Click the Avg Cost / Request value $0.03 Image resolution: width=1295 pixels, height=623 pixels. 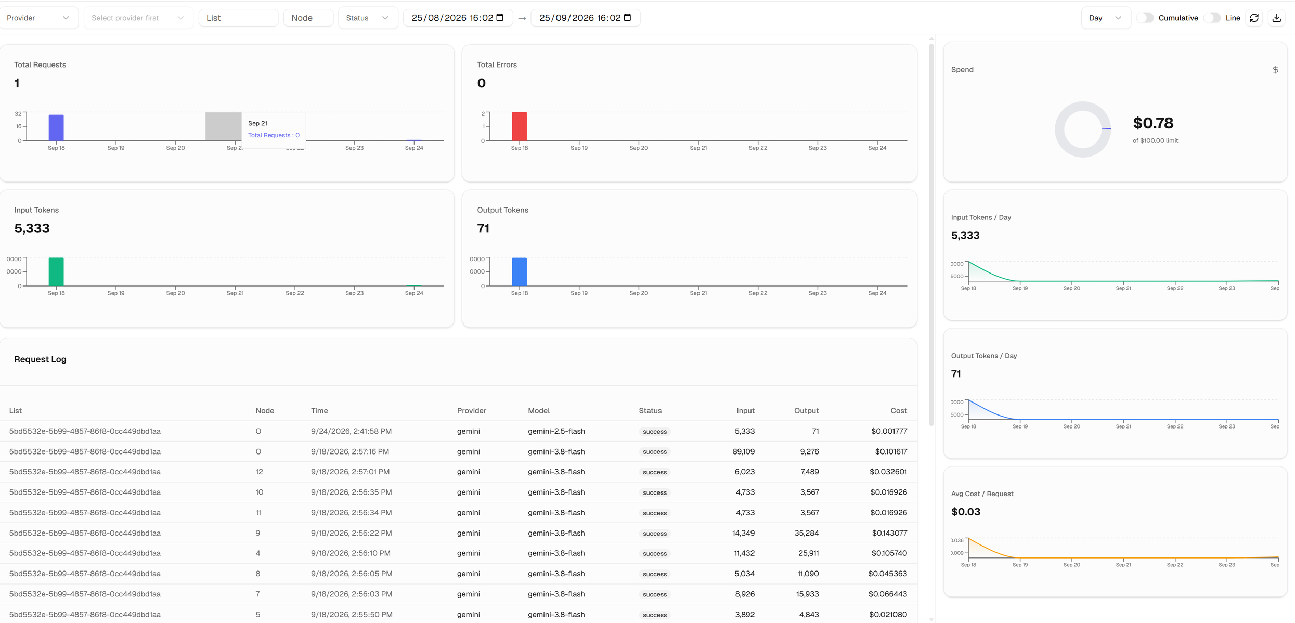point(965,512)
